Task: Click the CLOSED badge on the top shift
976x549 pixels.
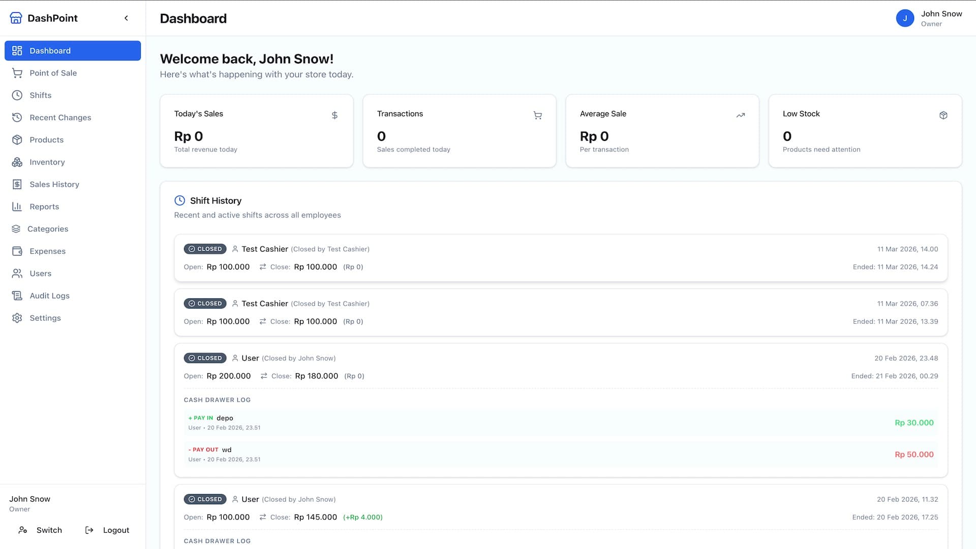Action: [x=205, y=249]
